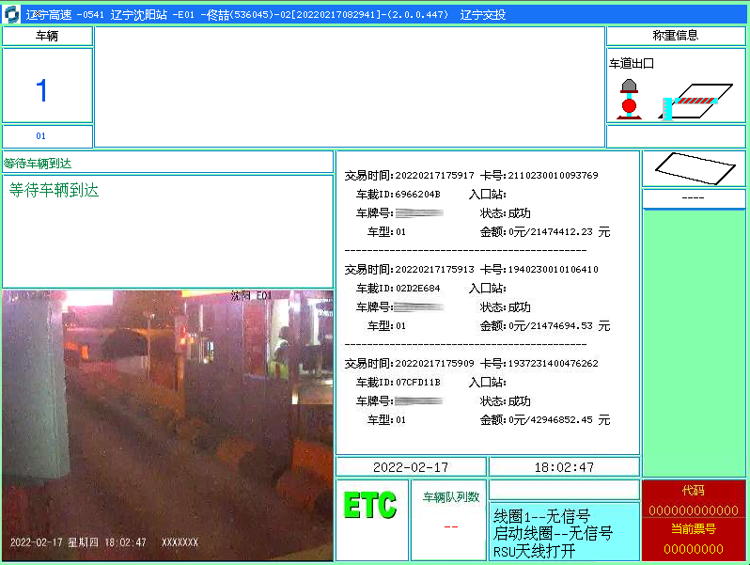The height and width of the screenshot is (565, 750).
Task: Select the 称重信息 header
Action: 675,36
